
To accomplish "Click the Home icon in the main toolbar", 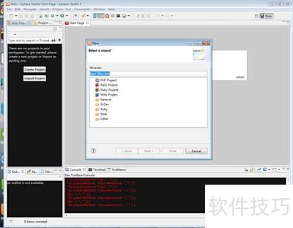I will [107, 16].
